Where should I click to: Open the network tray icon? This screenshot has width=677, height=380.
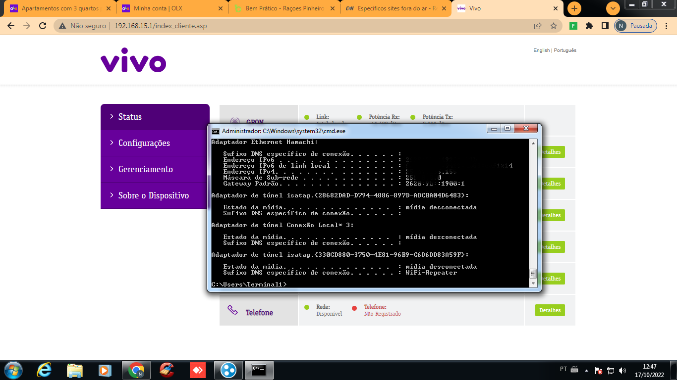611,370
